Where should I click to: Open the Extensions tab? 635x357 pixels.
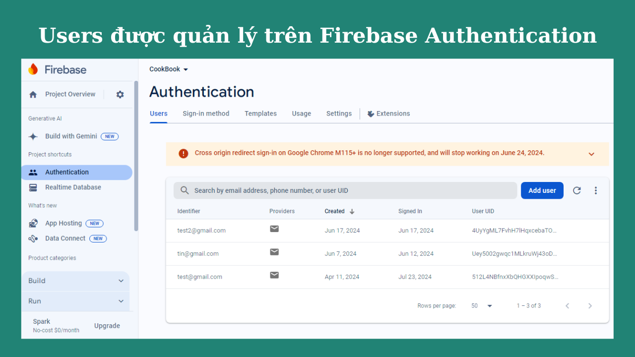(388, 114)
